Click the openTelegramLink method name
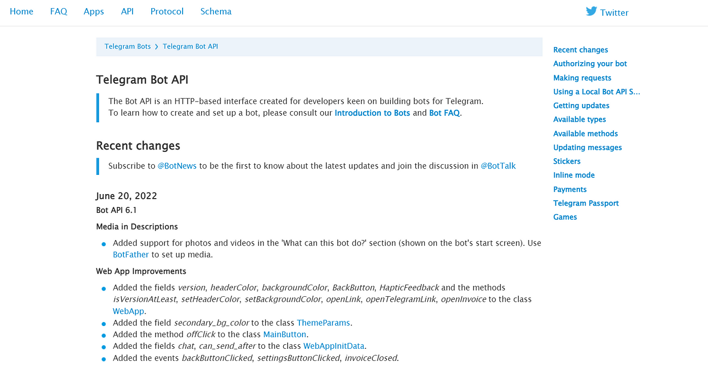Viewport: 708px width, 369px height. pyautogui.click(x=401, y=299)
